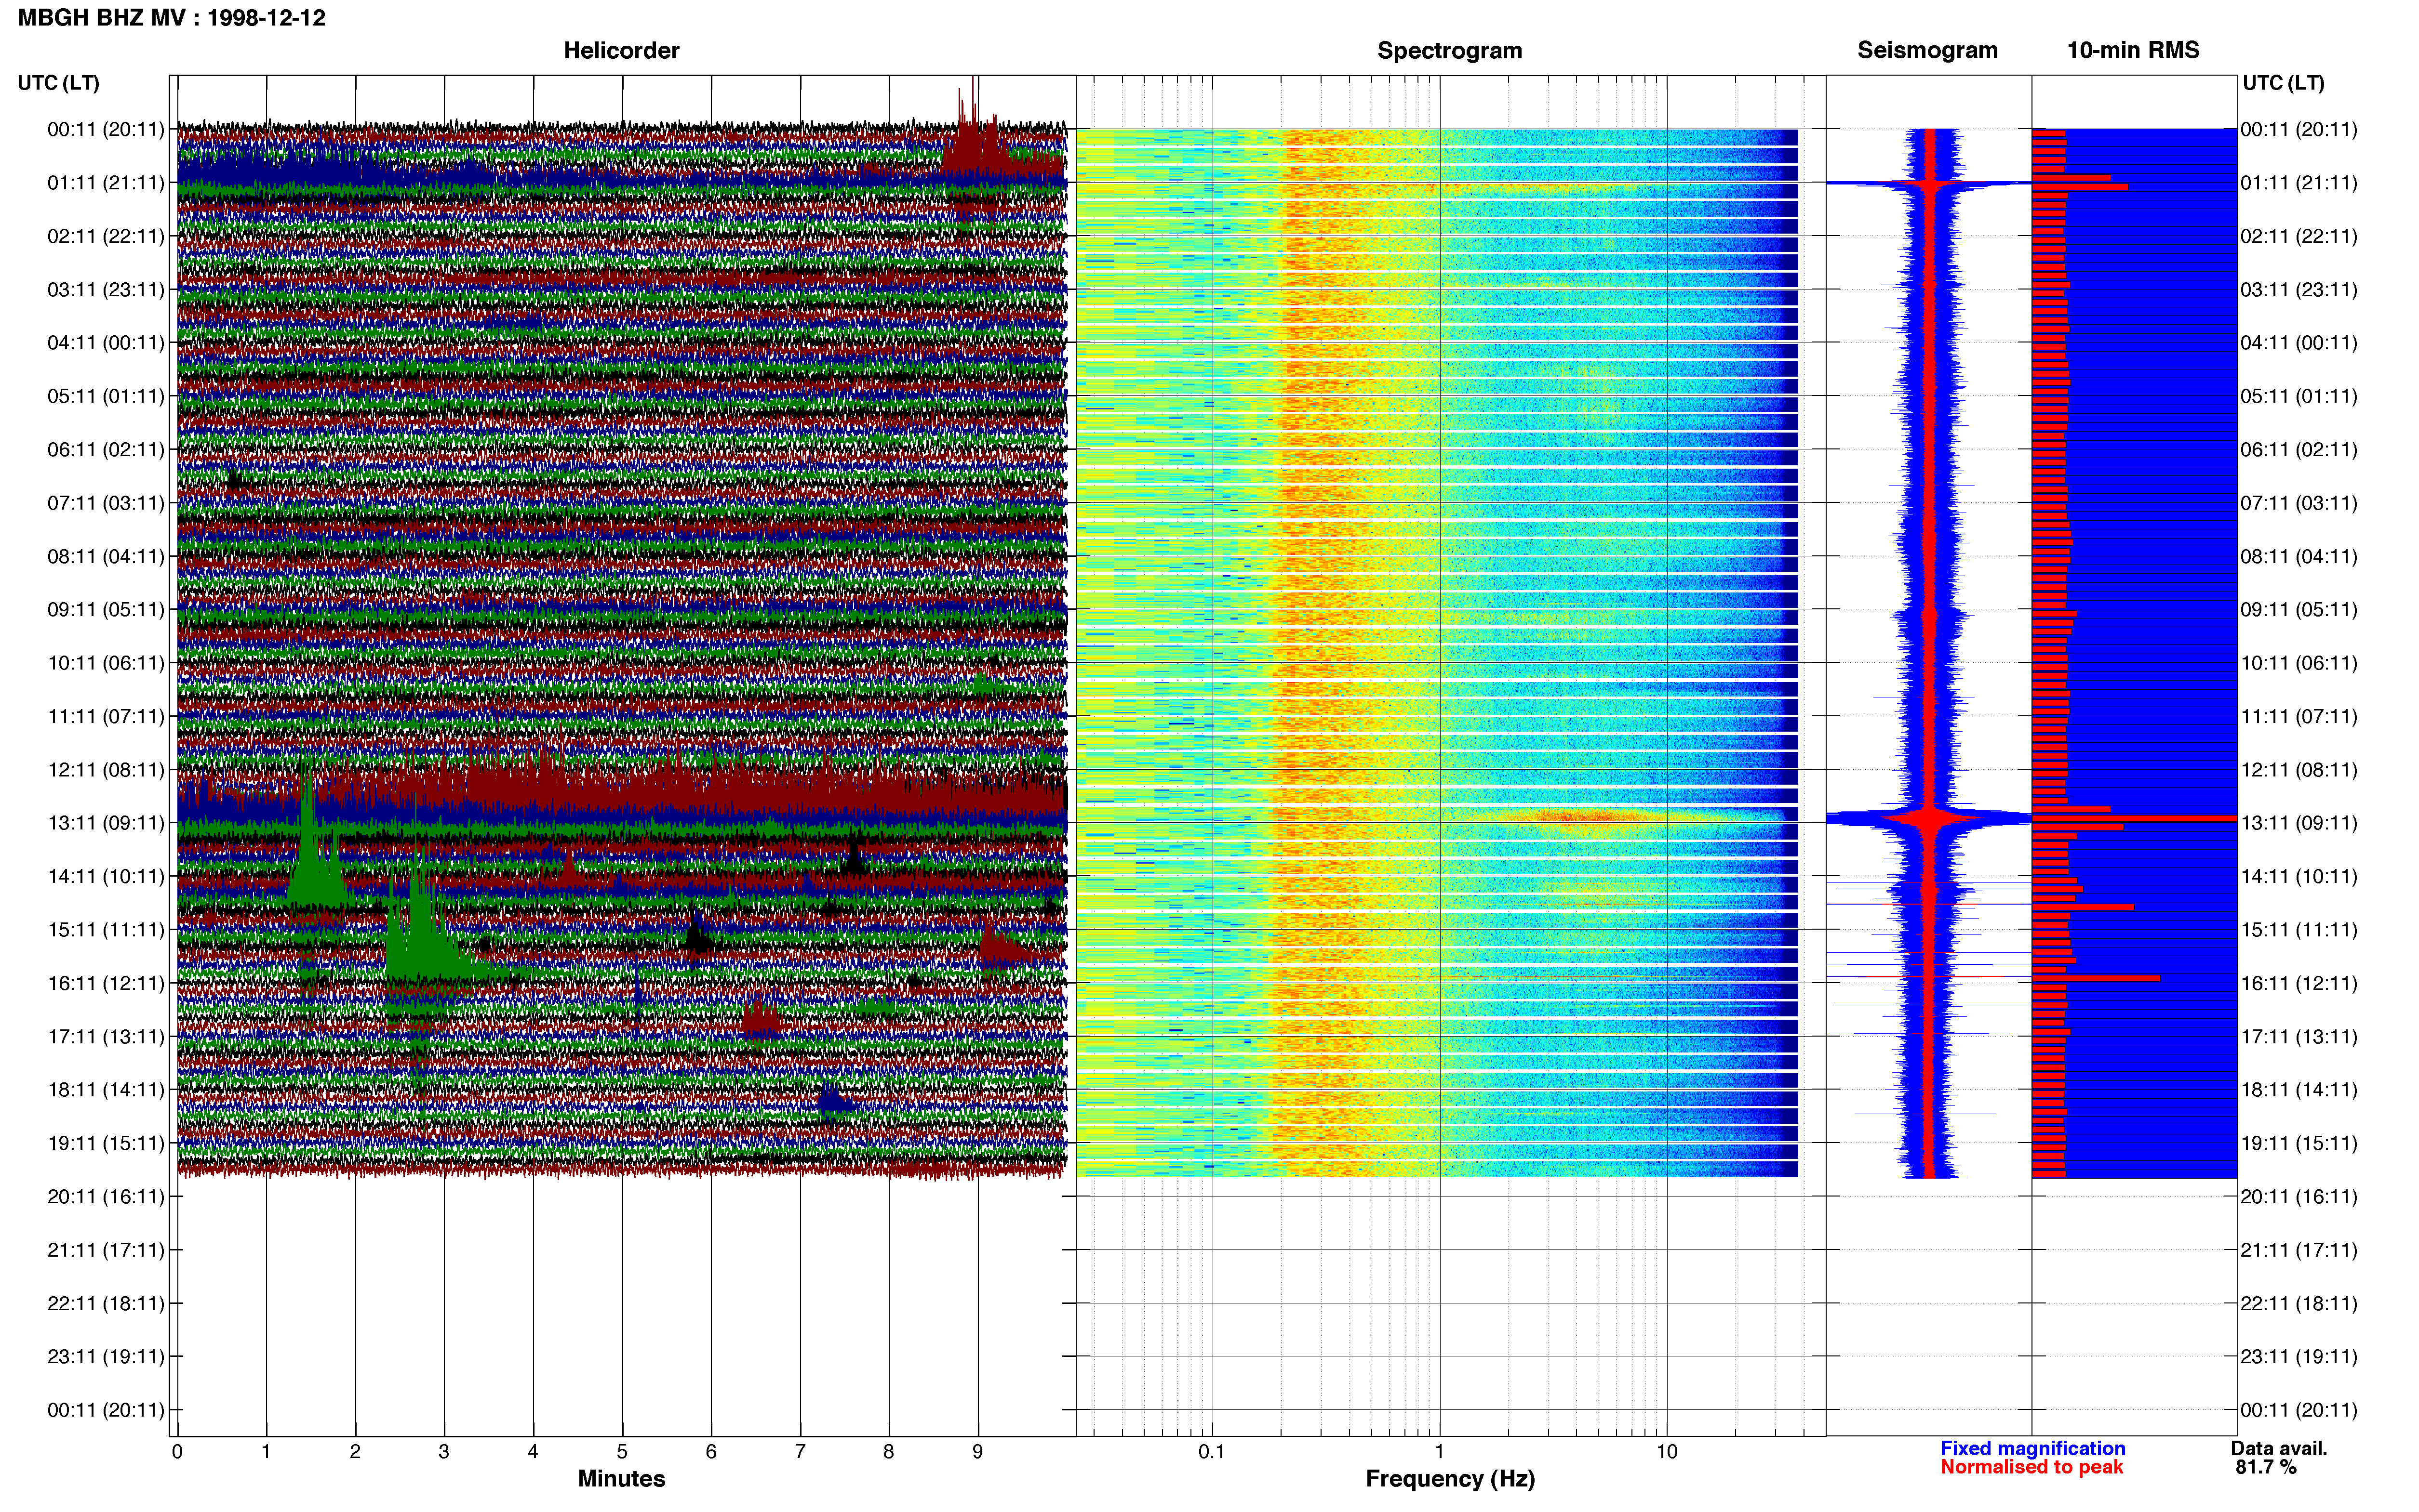Viewport: 2419px width, 1512px height.
Task: Select the 'Spectrogram' panel title
Action: (x=1449, y=50)
